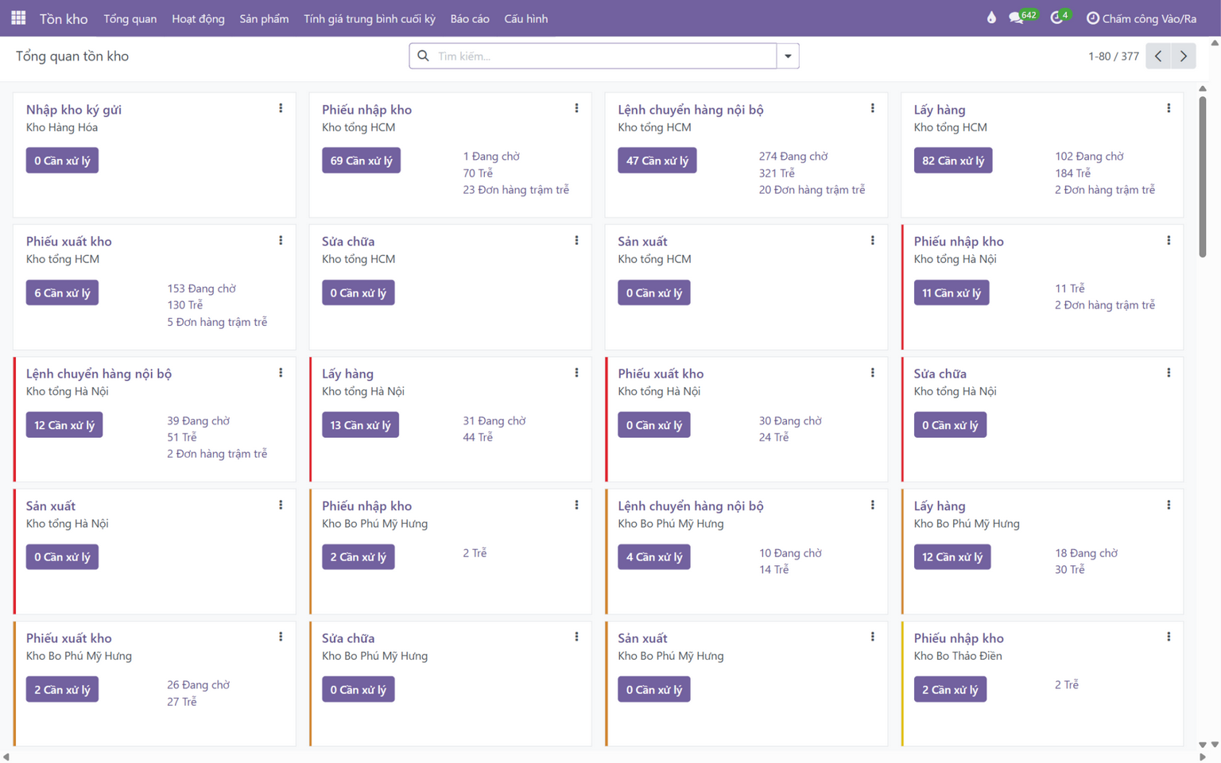Screen dimensions: 1221x763
Task: Click the search magnifier icon
Action: (423, 56)
